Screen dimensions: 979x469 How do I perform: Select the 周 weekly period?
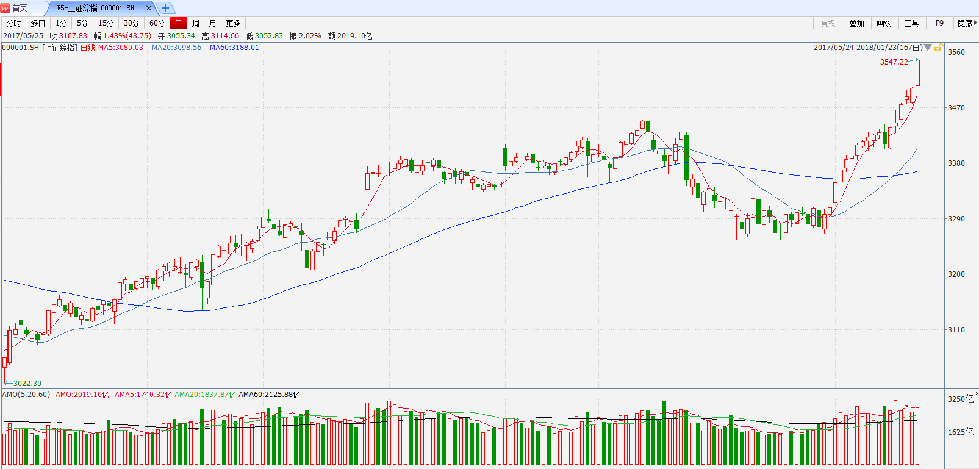(196, 23)
